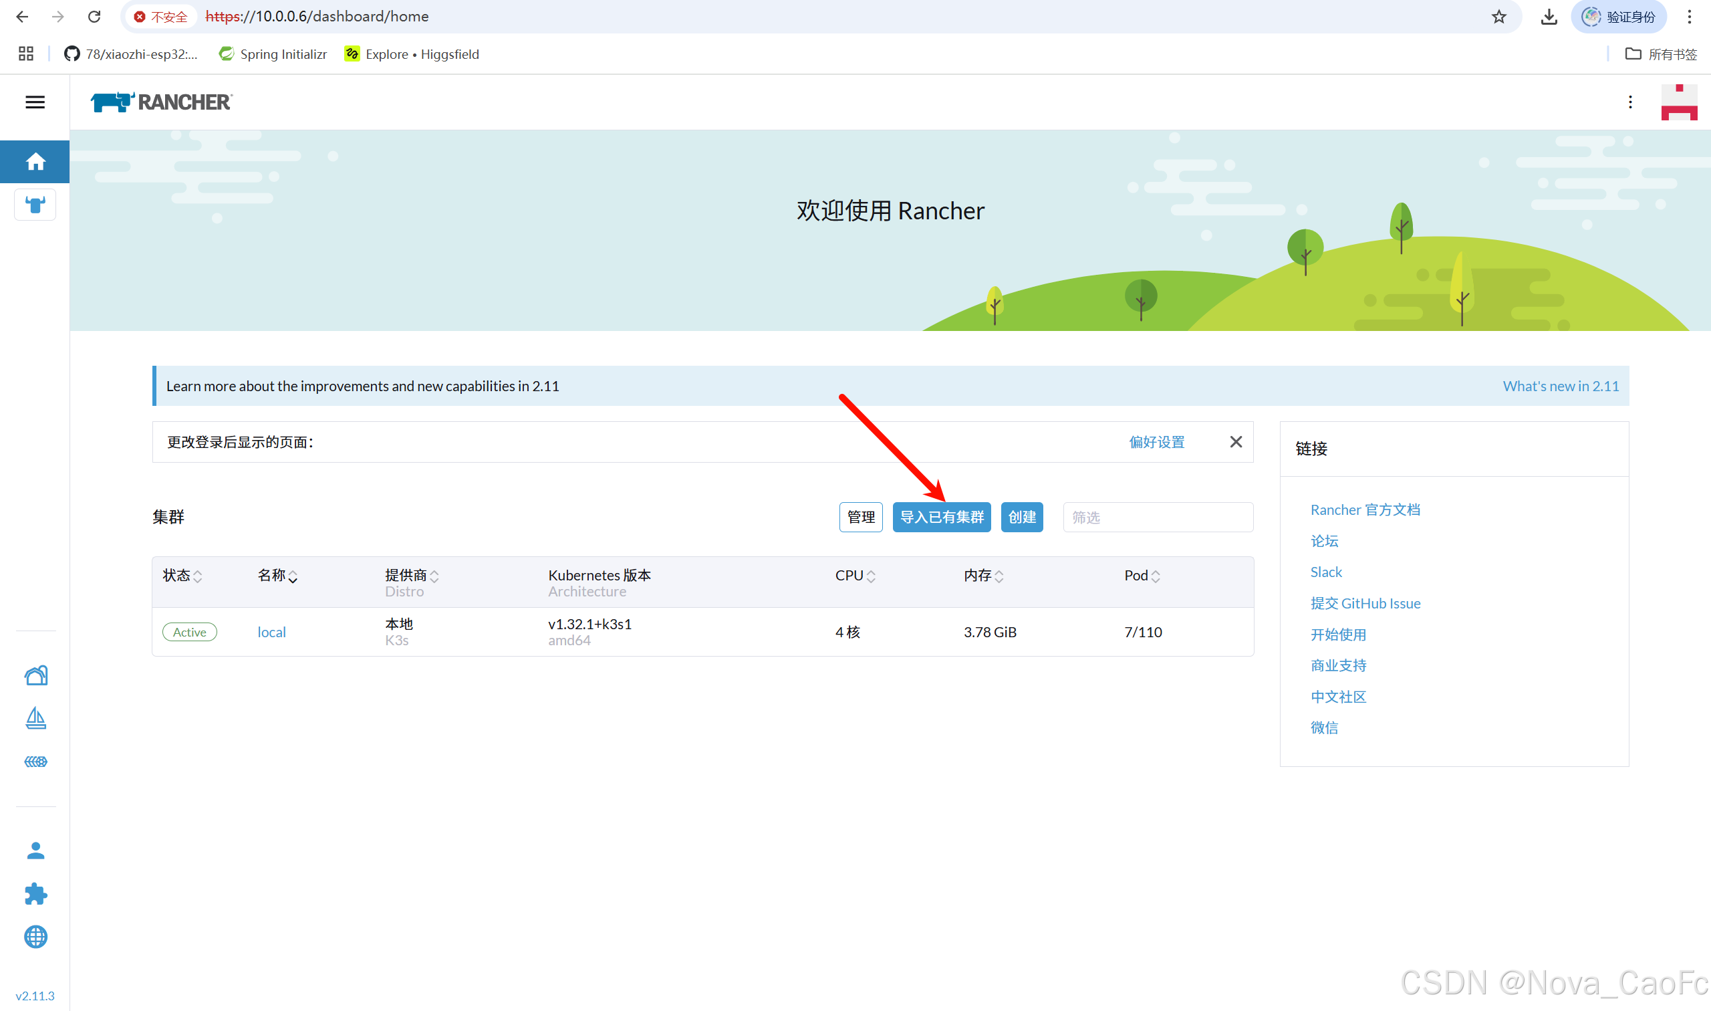Viewport: 1711px width, 1011px height.
Task: Open Rancher 官方文档 link
Action: coord(1365,510)
